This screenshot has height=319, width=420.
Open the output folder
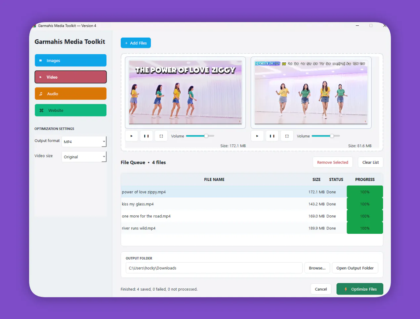355,268
